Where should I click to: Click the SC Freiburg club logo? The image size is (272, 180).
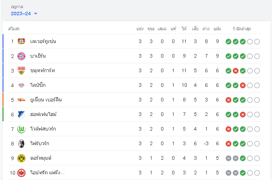point(21,144)
